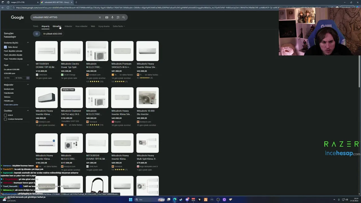Open a new browser tab with plus
361x203 pixels.
click(x=76, y=2)
